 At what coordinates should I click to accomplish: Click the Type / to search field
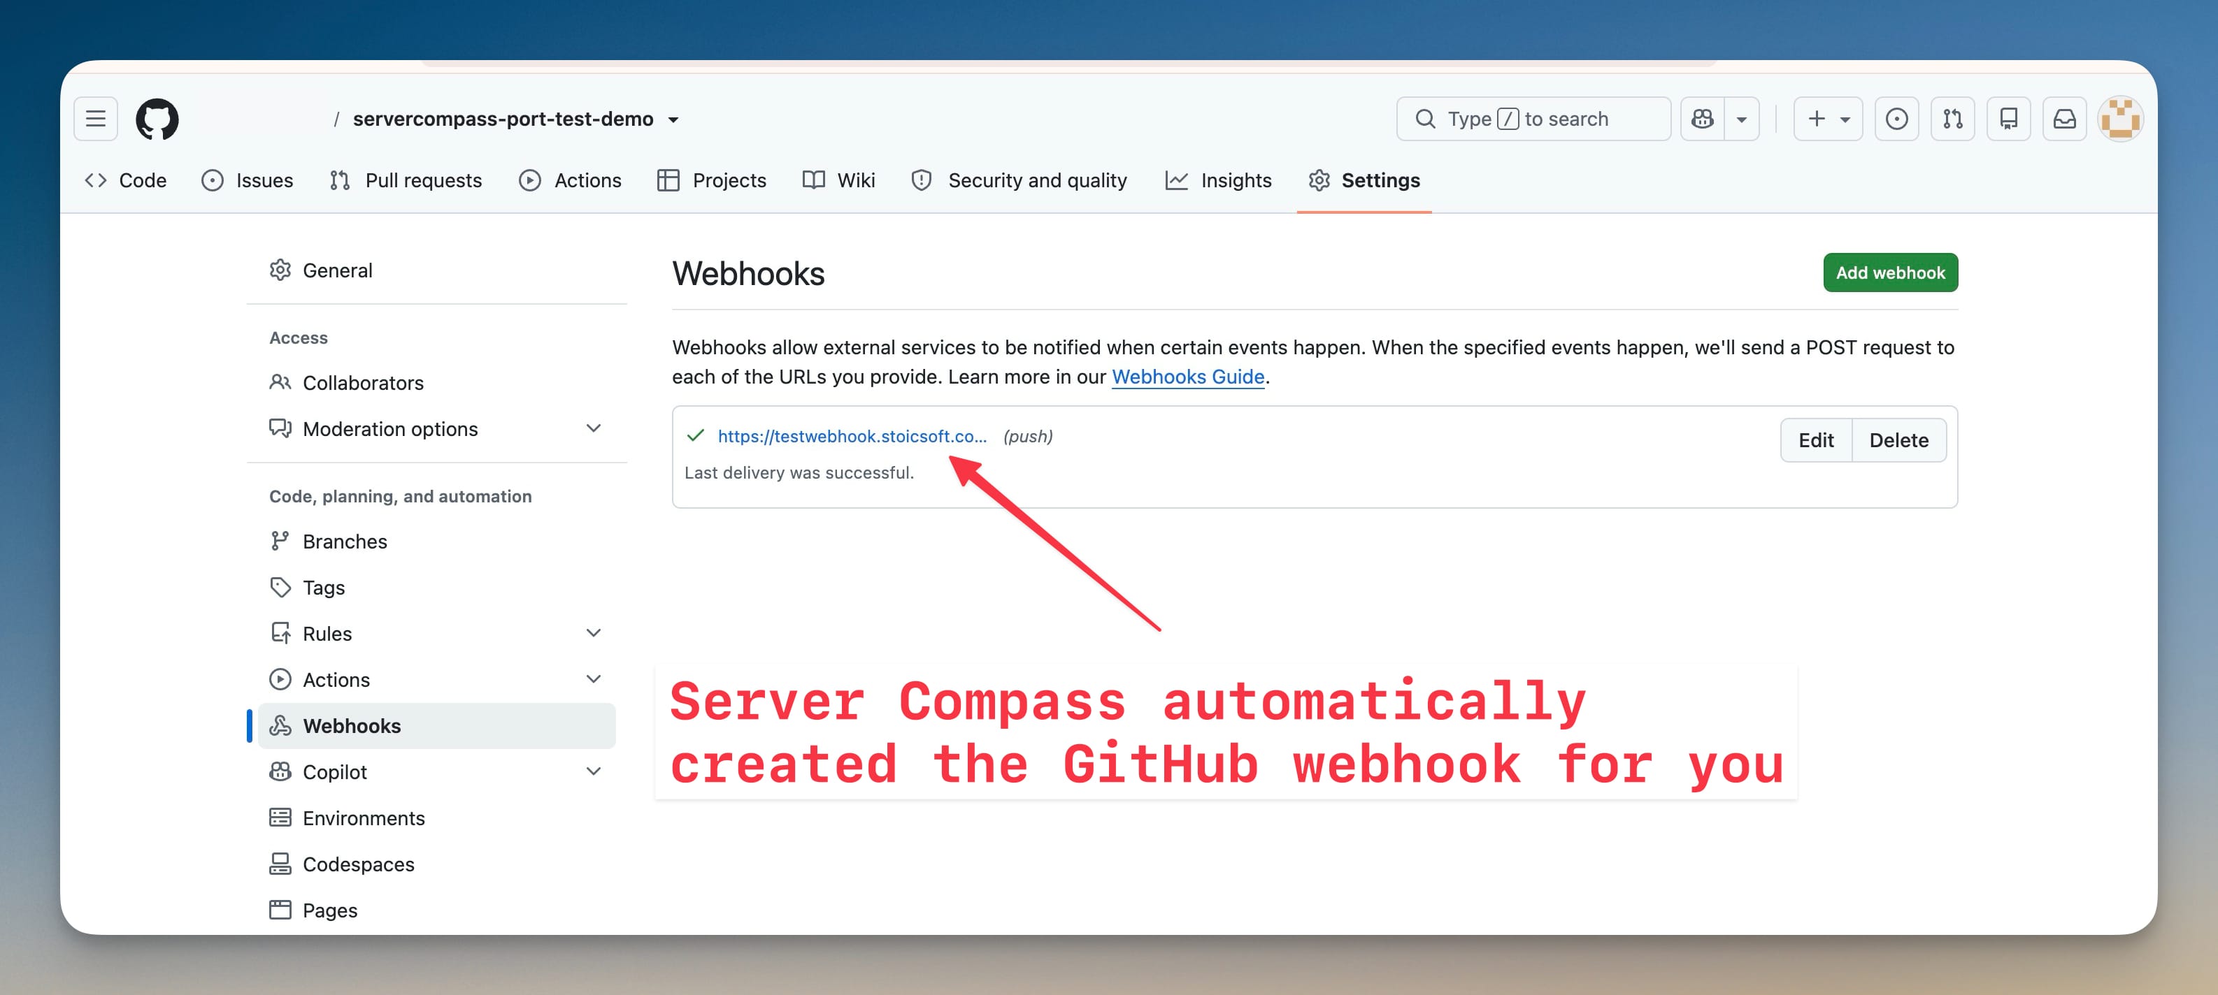pyautogui.click(x=1533, y=119)
